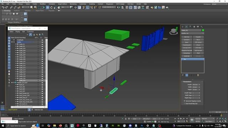Screen dimensions: 228x128
Task: Open Select by Name dialog icon
Action: click(35, 7)
